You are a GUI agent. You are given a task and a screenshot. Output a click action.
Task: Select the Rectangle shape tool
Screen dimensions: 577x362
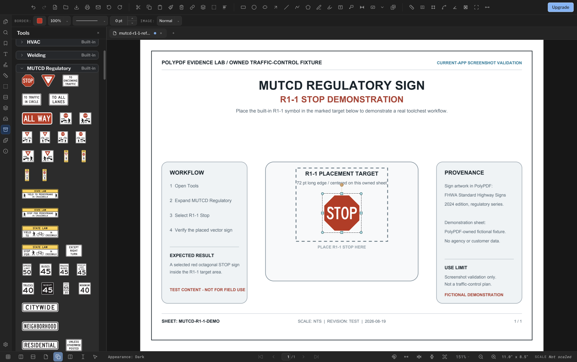[243, 7]
